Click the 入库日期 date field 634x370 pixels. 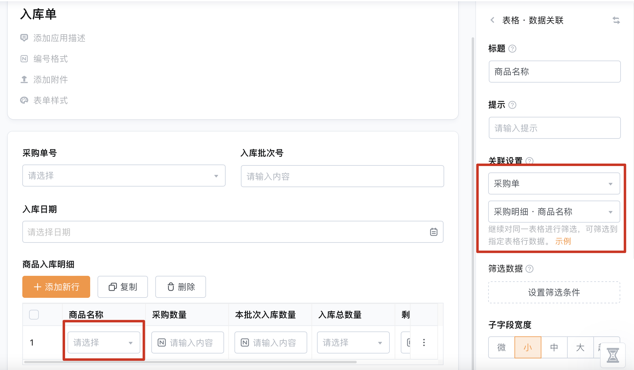[x=233, y=232]
